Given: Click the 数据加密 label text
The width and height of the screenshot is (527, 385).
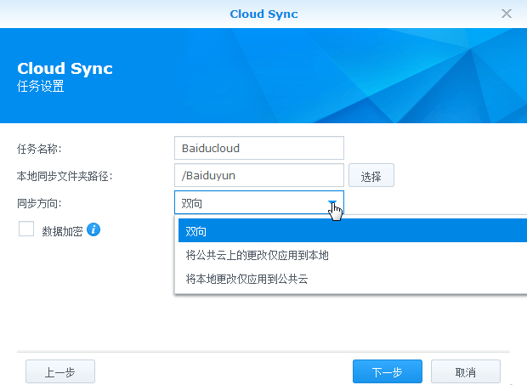Looking at the screenshot, I should (62, 230).
